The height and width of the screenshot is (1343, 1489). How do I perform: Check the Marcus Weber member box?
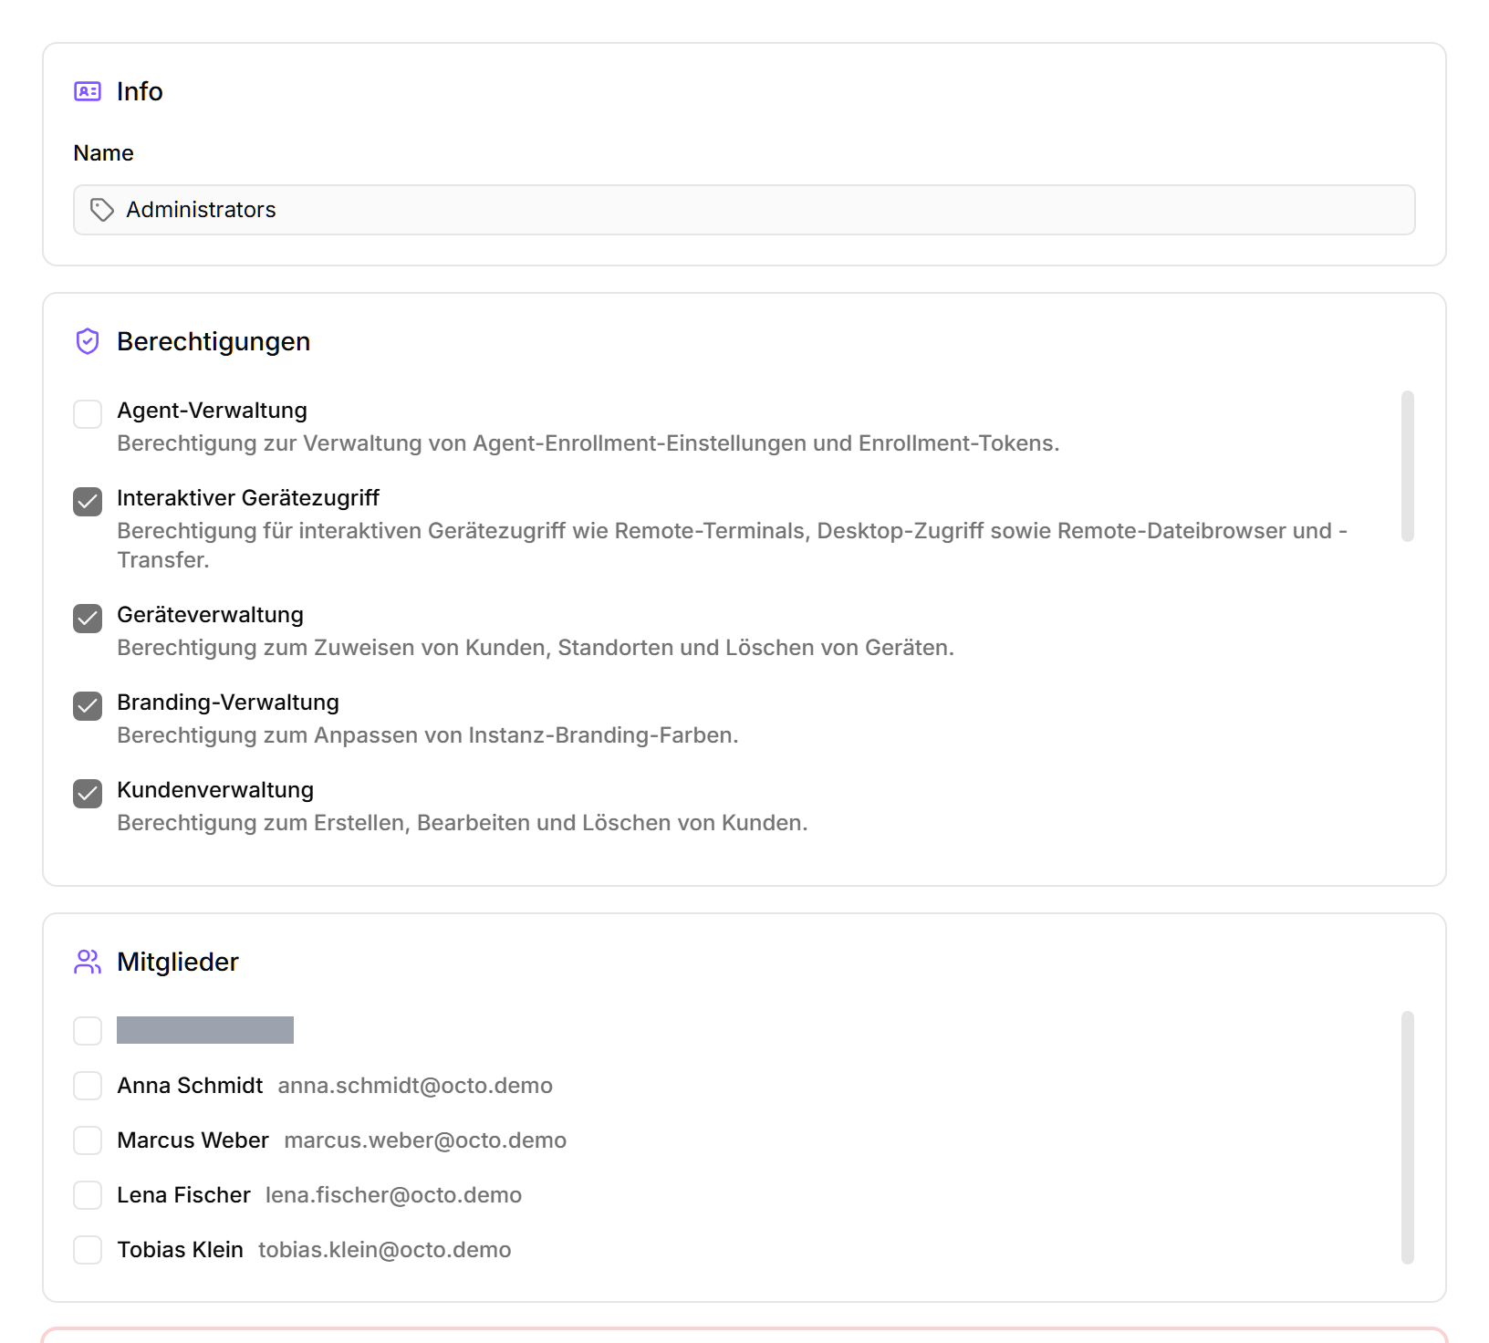pos(88,1140)
